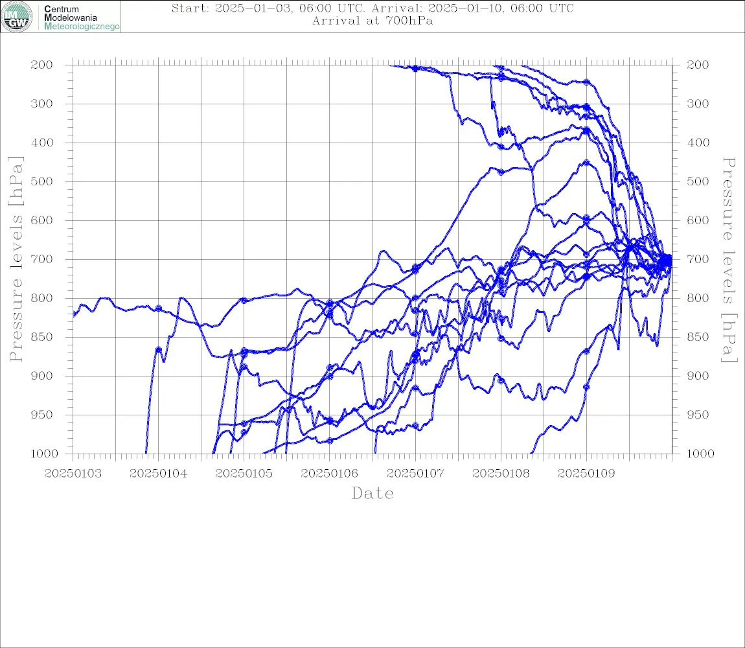
Task: Click the right axis 900 label
Action: 698,376
